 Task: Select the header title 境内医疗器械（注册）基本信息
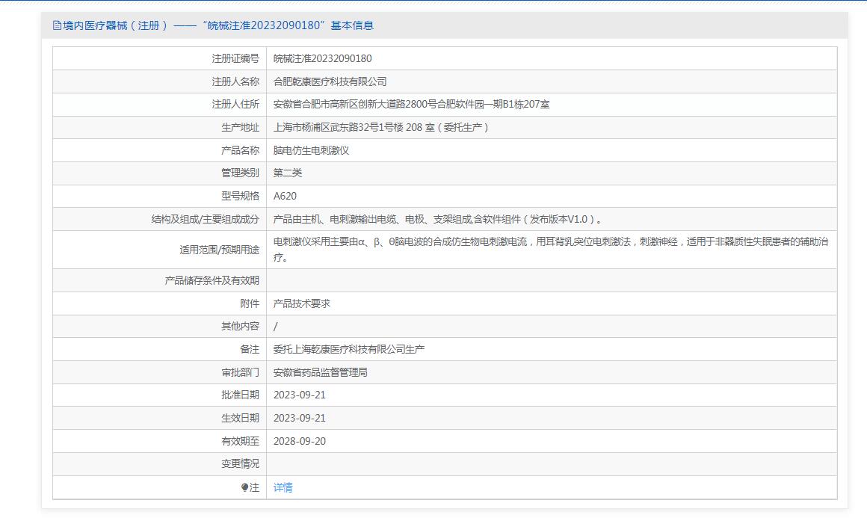click(x=217, y=25)
